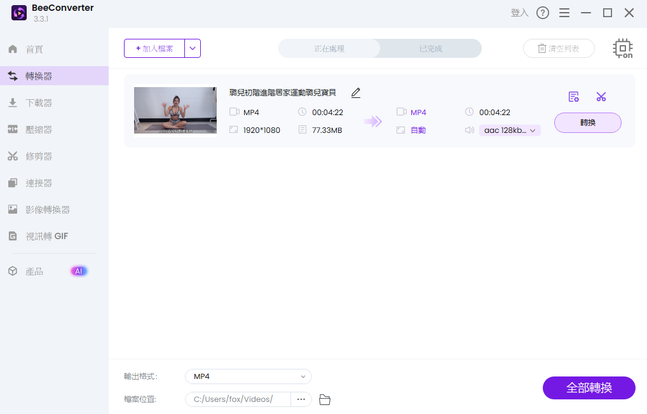
Task: Open audio aac 128kb dropdown
Action: 510,130
